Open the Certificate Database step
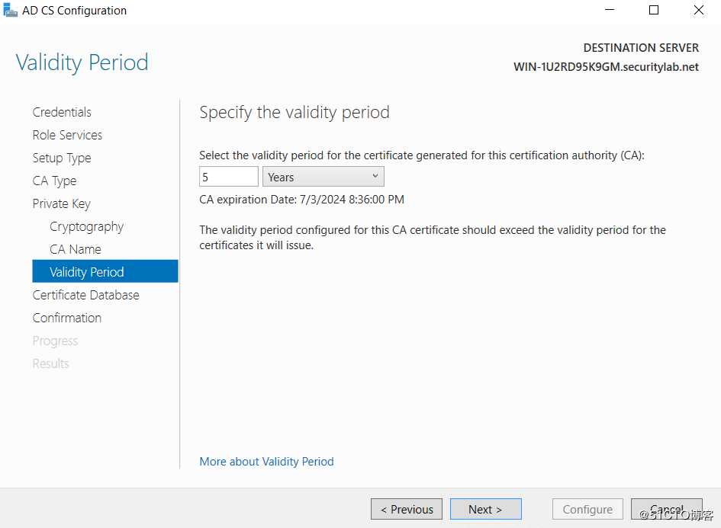 coord(85,295)
